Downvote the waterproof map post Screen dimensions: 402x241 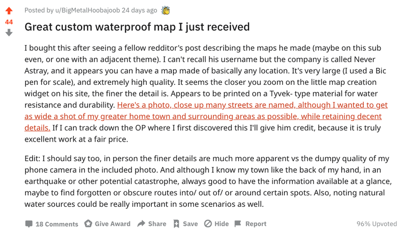click(9, 33)
